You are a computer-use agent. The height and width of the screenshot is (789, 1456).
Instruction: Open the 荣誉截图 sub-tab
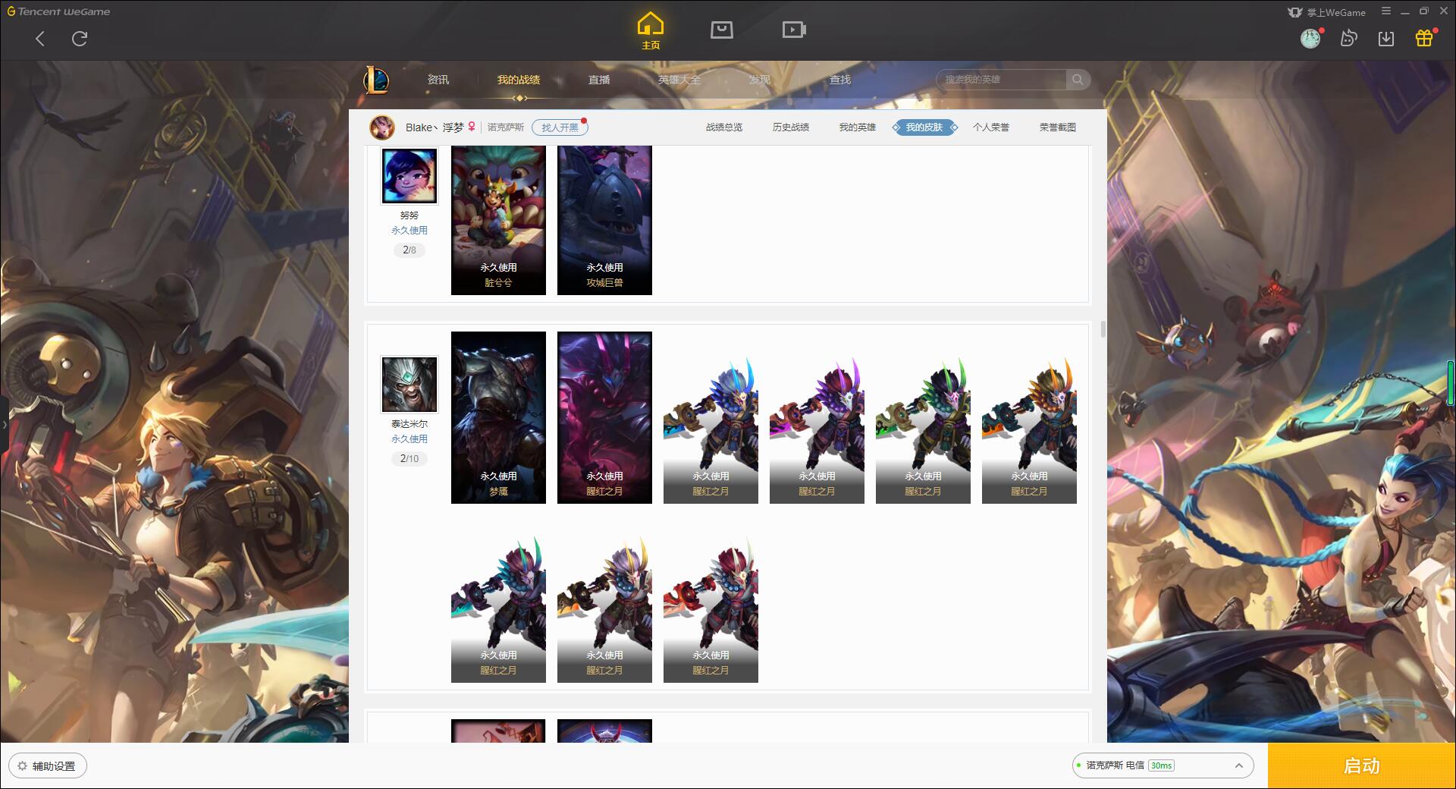[x=1058, y=127]
